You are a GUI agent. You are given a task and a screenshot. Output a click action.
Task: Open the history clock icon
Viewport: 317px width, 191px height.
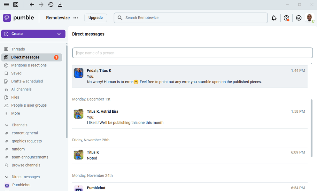50,5
